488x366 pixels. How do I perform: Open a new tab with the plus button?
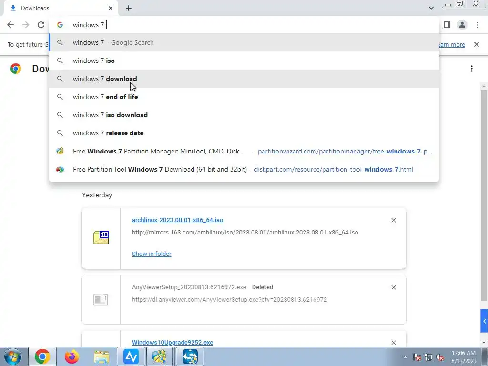(129, 9)
